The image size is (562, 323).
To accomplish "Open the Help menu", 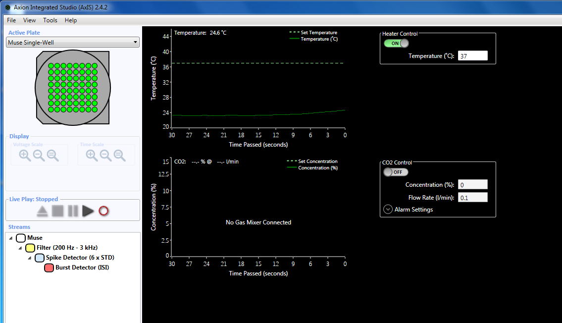I will [71, 20].
